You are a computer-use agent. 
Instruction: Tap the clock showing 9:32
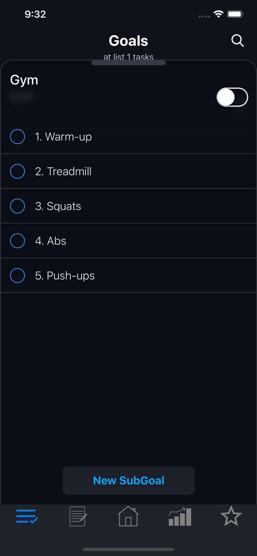coord(36,14)
